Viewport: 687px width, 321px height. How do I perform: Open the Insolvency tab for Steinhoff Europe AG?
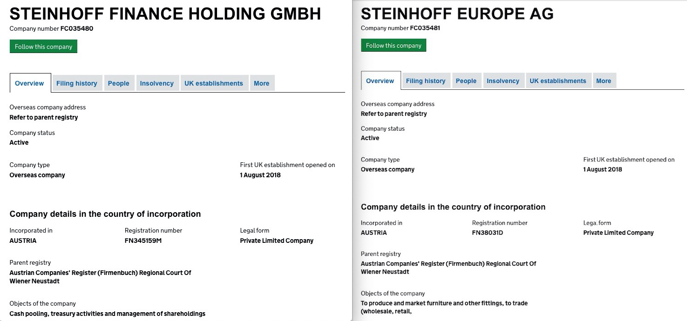tap(503, 80)
